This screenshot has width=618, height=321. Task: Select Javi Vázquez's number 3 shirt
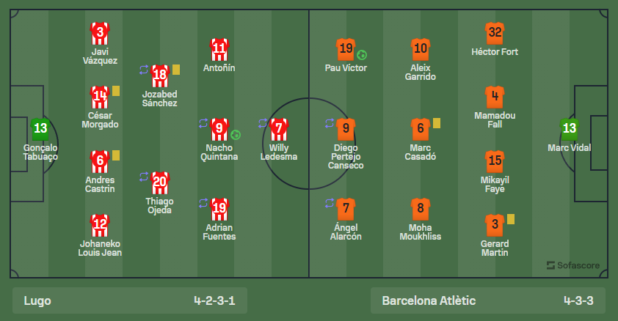pos(100,33)
